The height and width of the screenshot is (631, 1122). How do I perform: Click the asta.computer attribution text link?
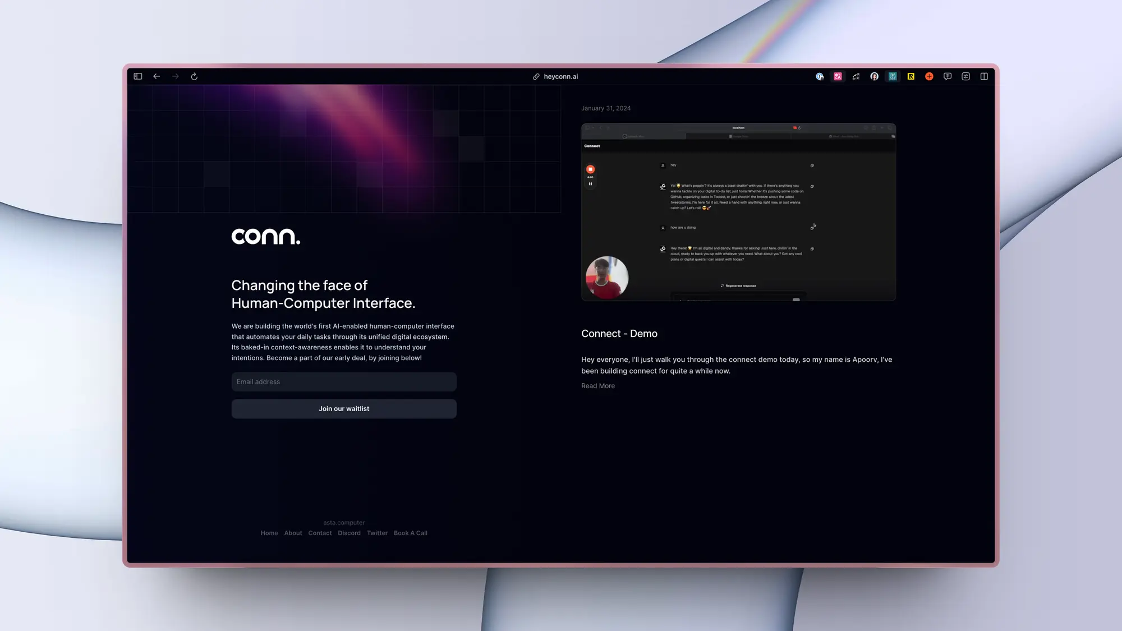[x=344, y=522]
